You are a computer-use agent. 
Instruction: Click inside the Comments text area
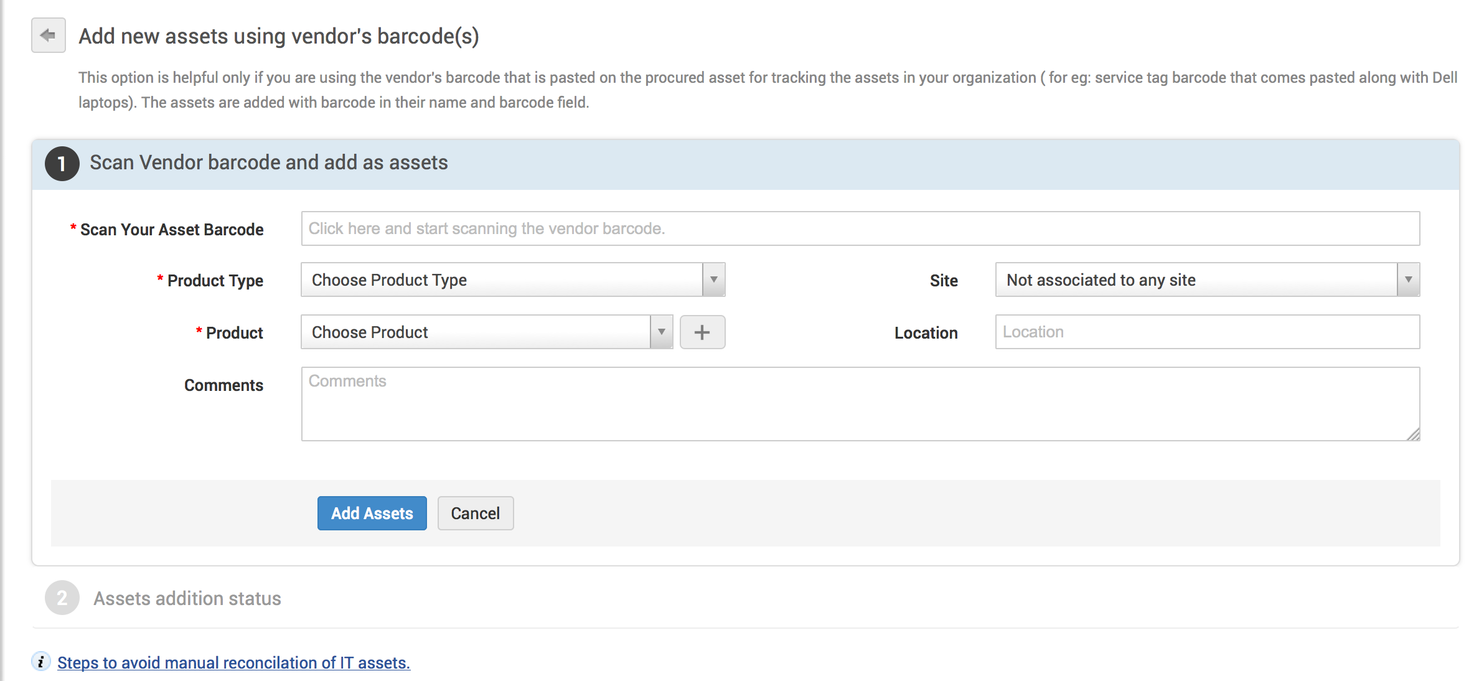tap(860, 405)
